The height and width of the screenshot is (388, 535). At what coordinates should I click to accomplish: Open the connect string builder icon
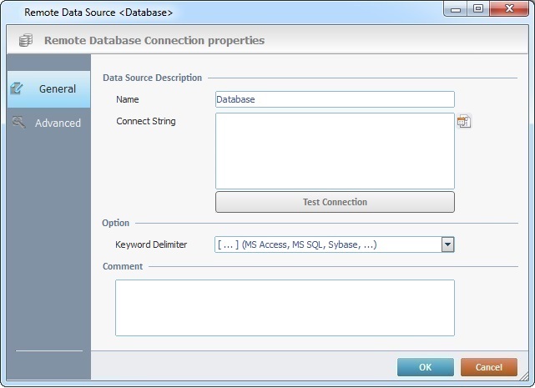[x=464, y=122]
